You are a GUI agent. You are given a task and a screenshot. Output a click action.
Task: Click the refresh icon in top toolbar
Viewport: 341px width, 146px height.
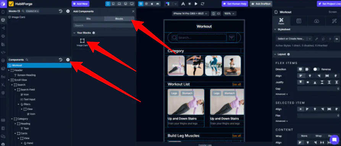click(x=202, y=4)
